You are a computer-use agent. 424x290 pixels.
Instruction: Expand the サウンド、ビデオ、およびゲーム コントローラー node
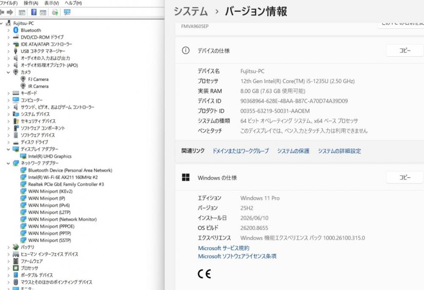[8, 107]
